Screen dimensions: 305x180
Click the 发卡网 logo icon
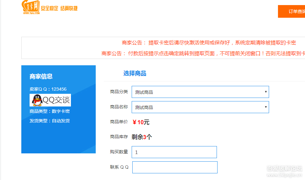pyautogui.click(x=31, y=7)
